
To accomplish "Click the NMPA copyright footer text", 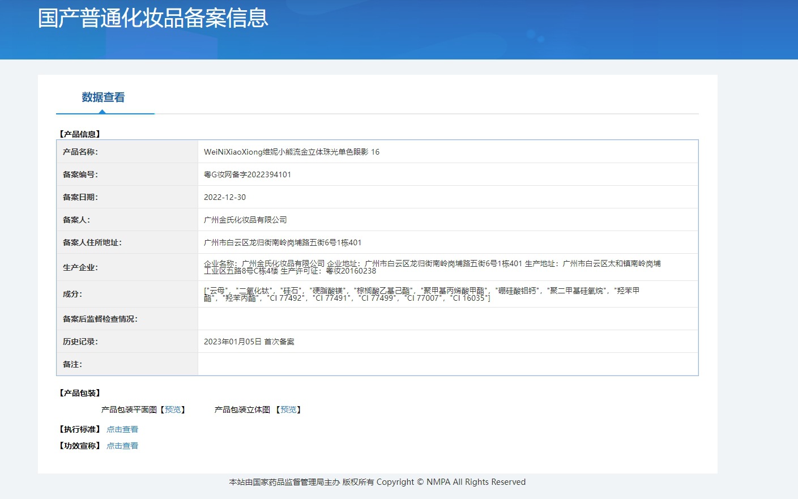I will pyautogui.click(x=377, y=482).
